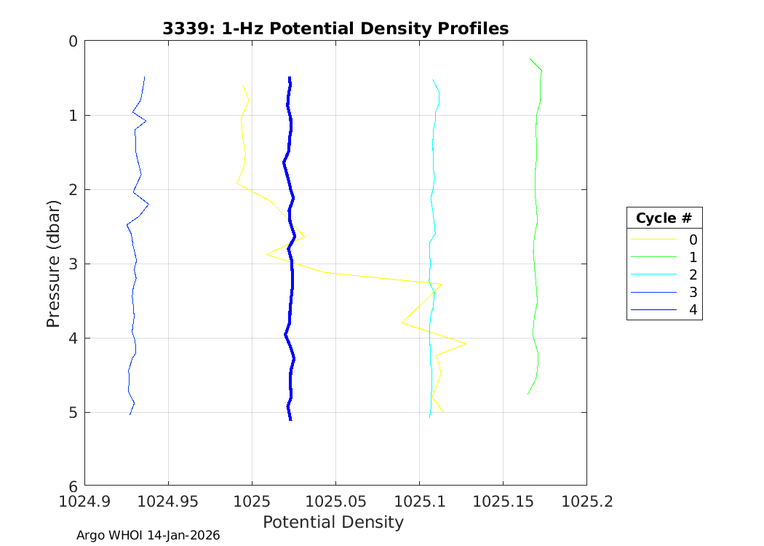Select the x-axis tick label 1025.15
Viewport: 764px width, 546px height.
pos(503,501)
